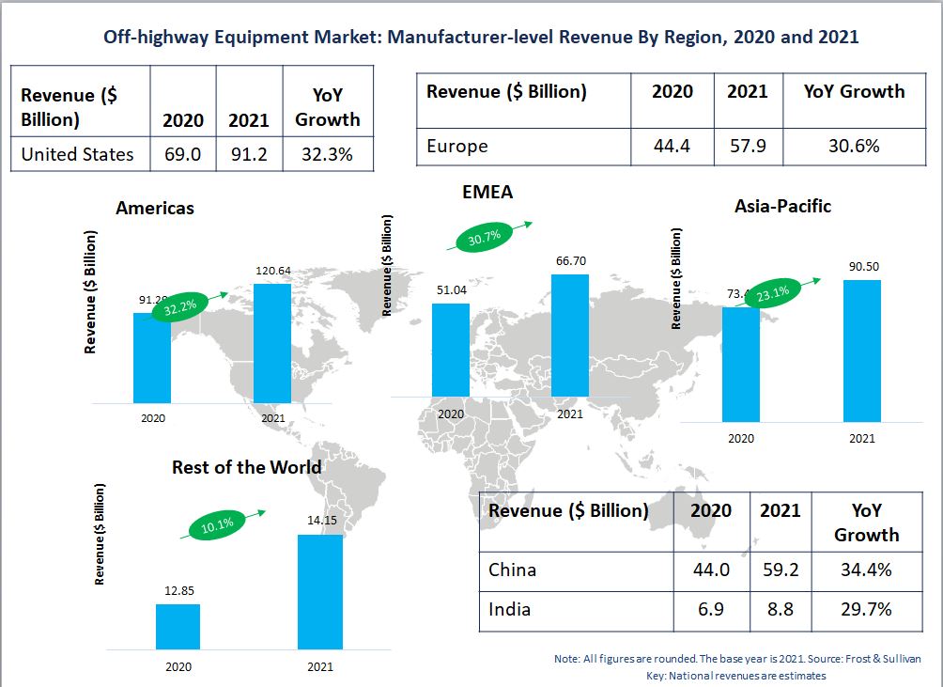Select Europe 2020 value '44.4'
The height and width of the screenshot is (687, 943).
pyautogui.click(x=672, y=147)
